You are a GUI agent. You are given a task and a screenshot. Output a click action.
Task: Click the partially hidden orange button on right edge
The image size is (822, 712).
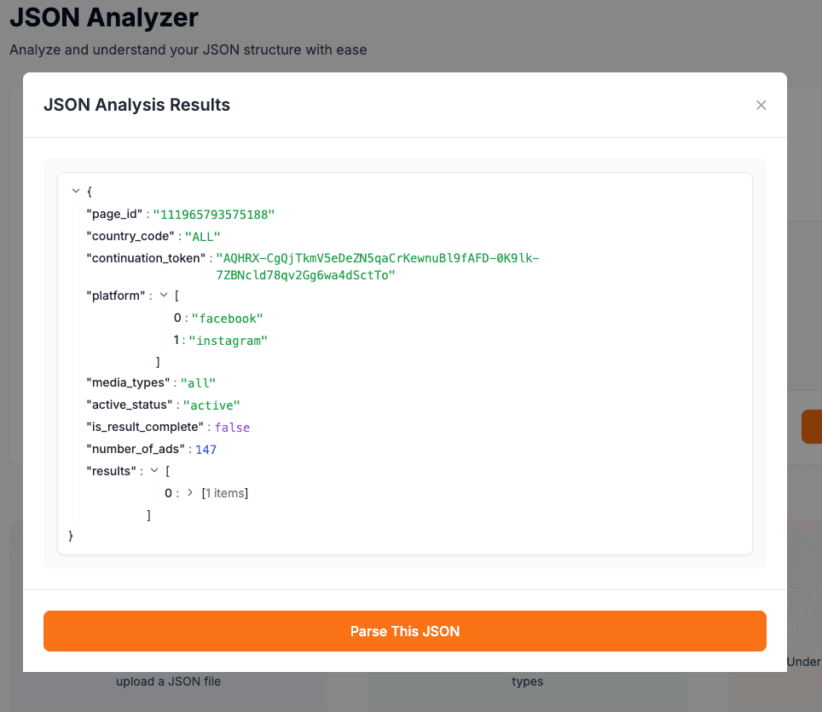click(814, 426)
